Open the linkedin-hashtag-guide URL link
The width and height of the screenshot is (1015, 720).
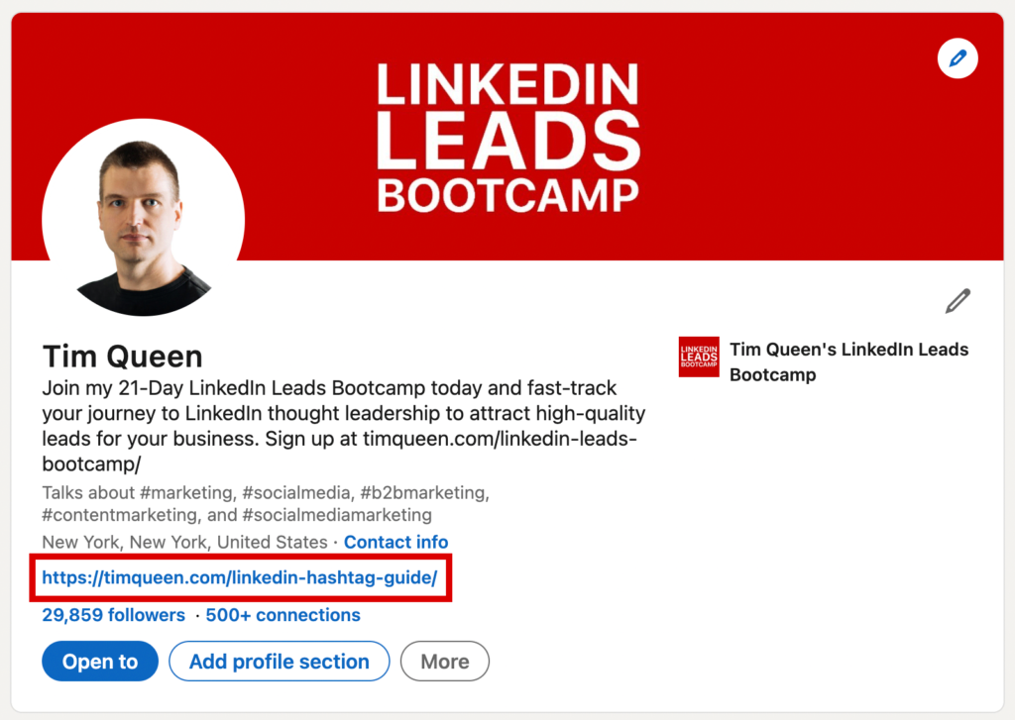click(x=240, y=577)
